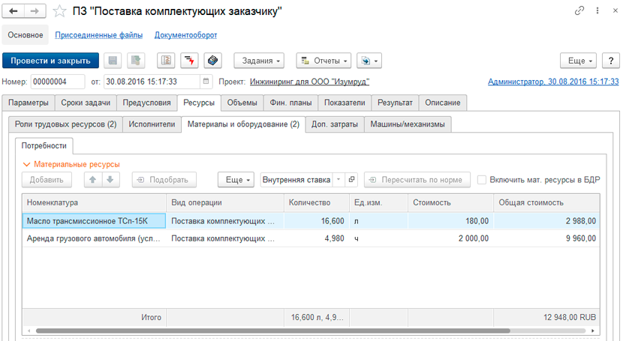Open the top-right Еще menu
This screenshot has height=341, width=623.
click(x=579, y=61)
